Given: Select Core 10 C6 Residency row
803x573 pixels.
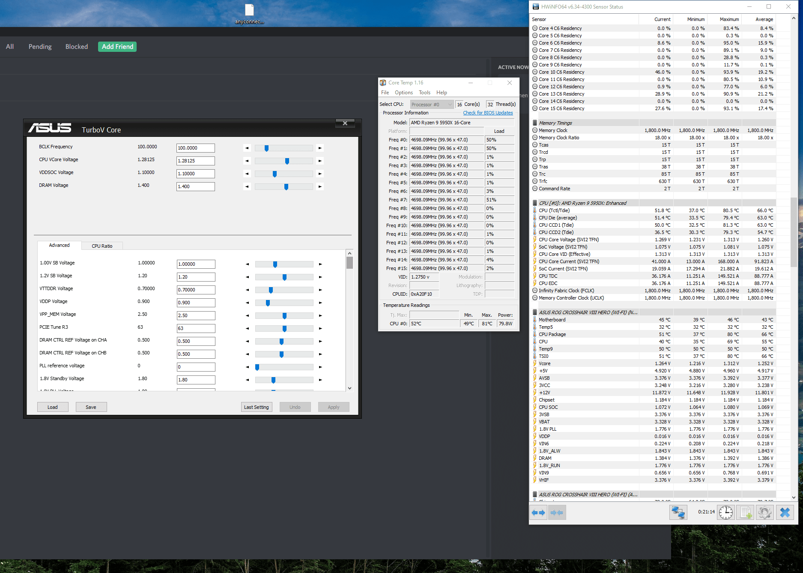Looking at the screenshot, I should coord(654,72).
